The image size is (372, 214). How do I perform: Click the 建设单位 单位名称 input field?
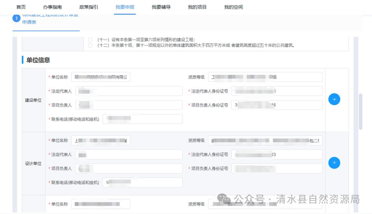(100, 77)
